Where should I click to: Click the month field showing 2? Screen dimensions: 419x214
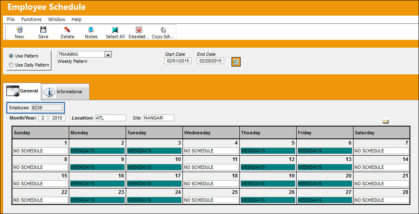point(43,118)
